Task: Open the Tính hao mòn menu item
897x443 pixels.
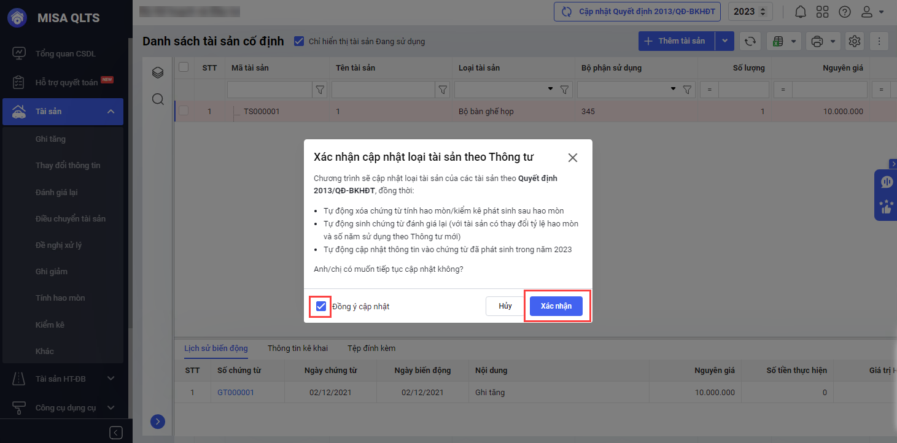Action: point(60,298)
